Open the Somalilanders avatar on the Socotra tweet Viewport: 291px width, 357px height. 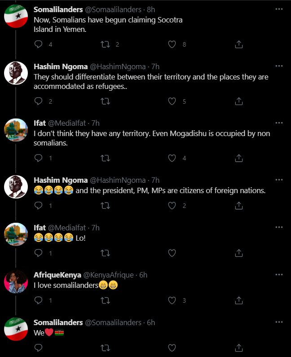coord(16,17)
